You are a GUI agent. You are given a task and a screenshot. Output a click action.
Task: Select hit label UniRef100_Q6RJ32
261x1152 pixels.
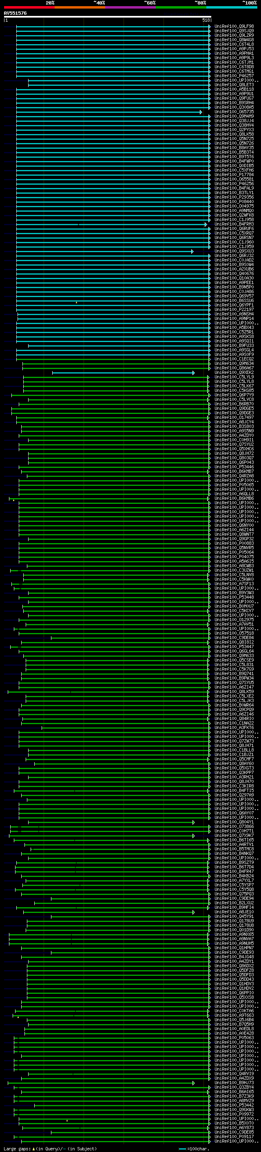pos(234,255)
